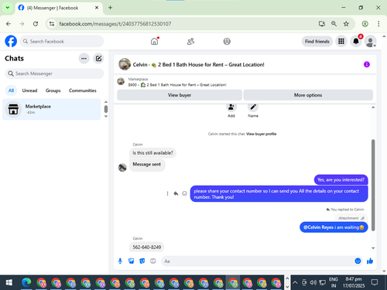The width and height of the screenshot is (387, 290).
Task: Open the Windows Start menu
Action: pyautogui.click(x=9, y=283)
